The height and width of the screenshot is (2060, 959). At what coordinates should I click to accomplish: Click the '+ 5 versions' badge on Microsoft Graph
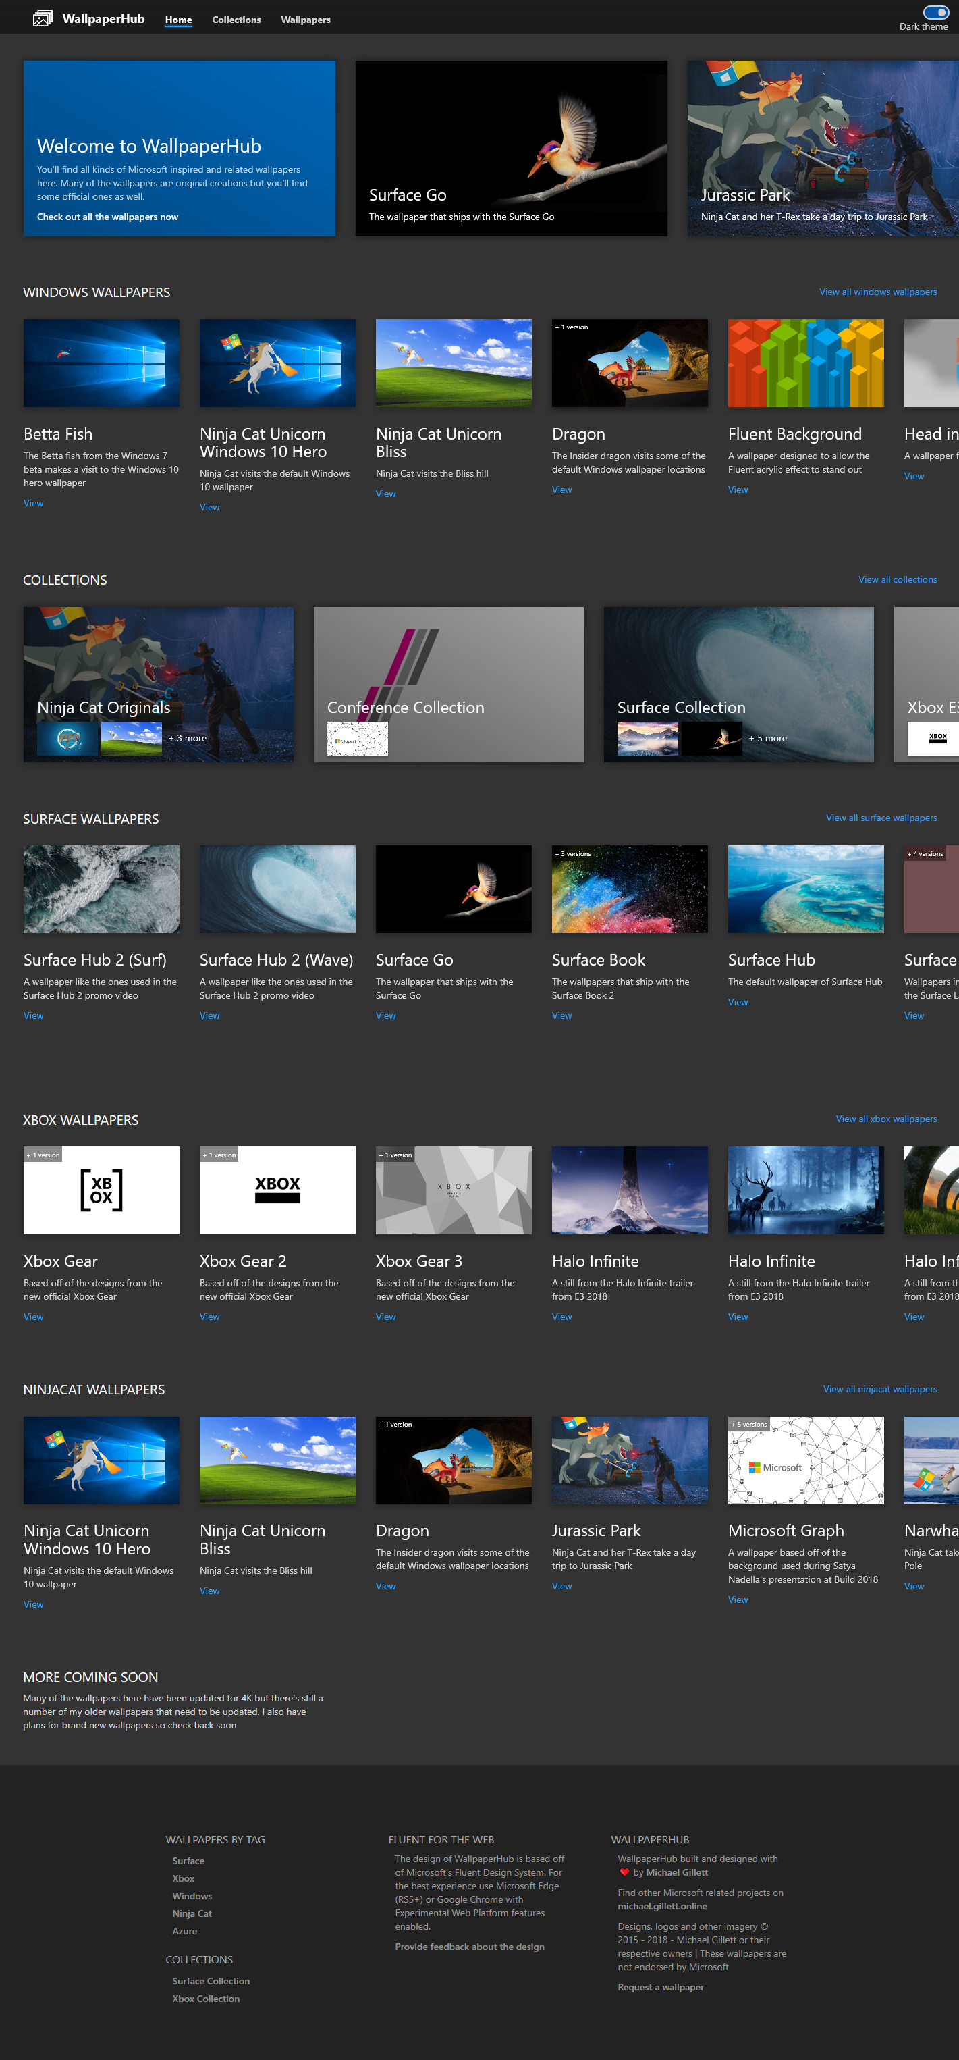pyautogui.click(x=749, y=1424)
